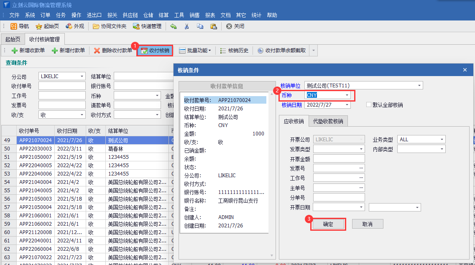Image resolution: width=475 pixels, height=265 pixels.
Task: Click the 导航 navigation toolbar icon
Action: (x=14, y=26)
